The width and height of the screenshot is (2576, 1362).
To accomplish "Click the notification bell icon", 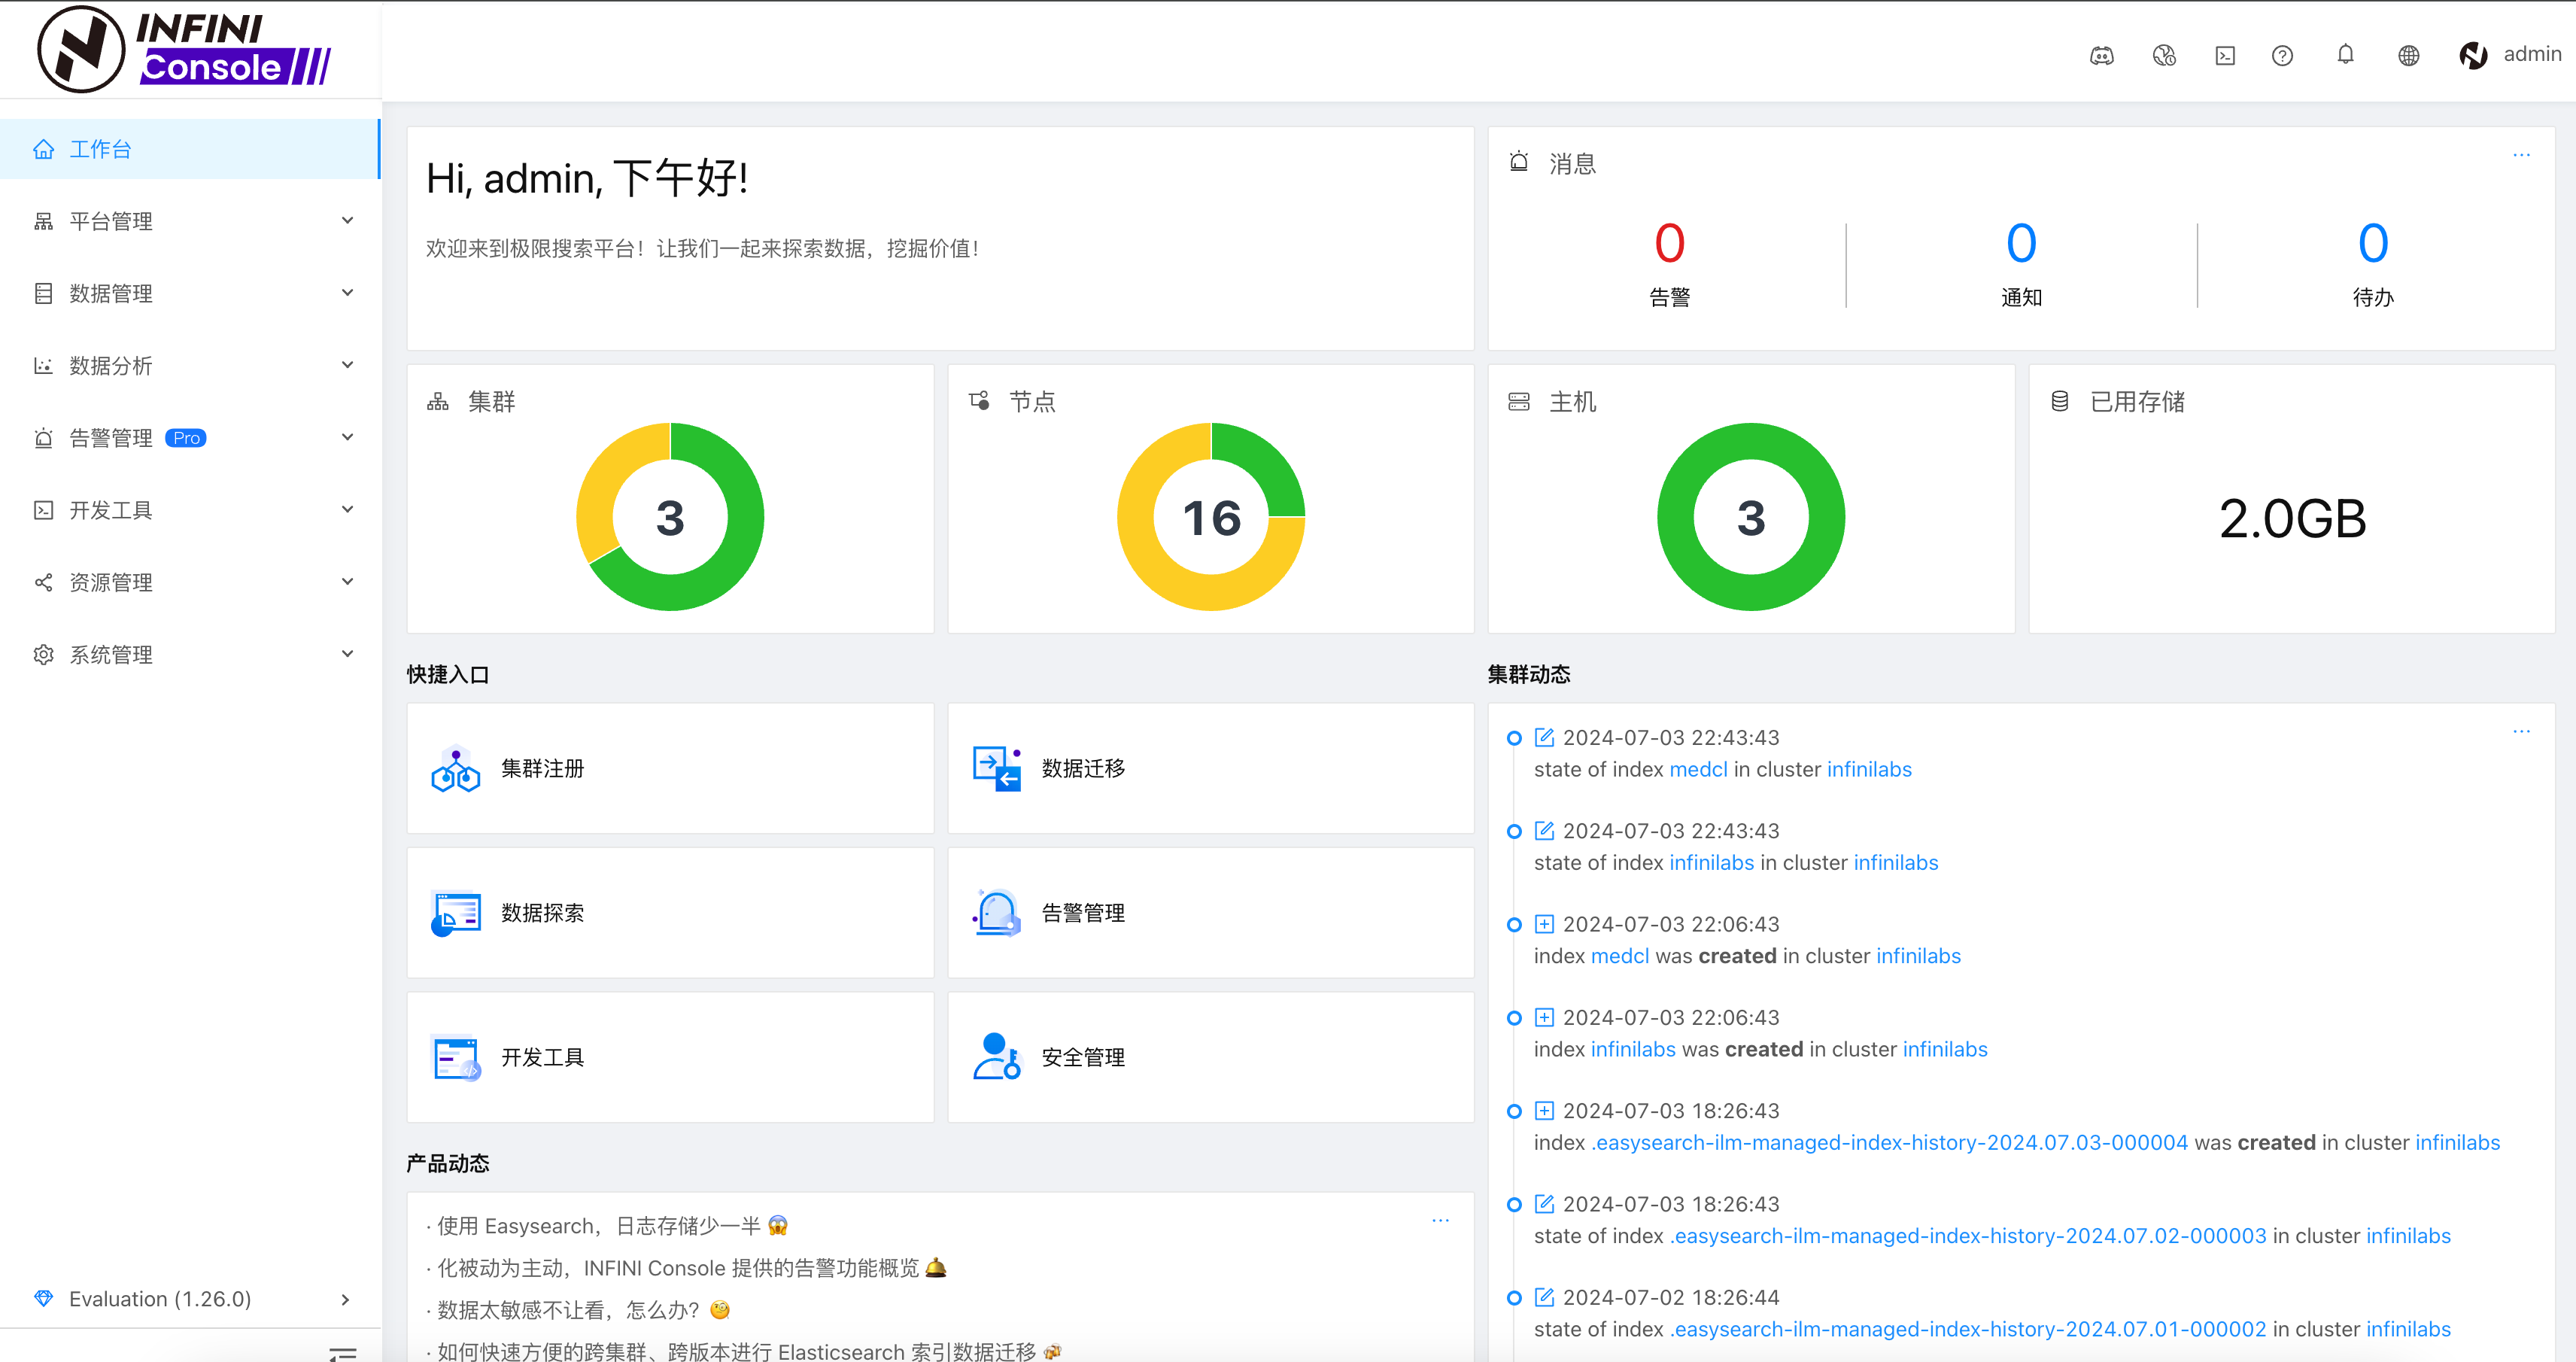I will pyautogui.click(x=2345, y=55).
